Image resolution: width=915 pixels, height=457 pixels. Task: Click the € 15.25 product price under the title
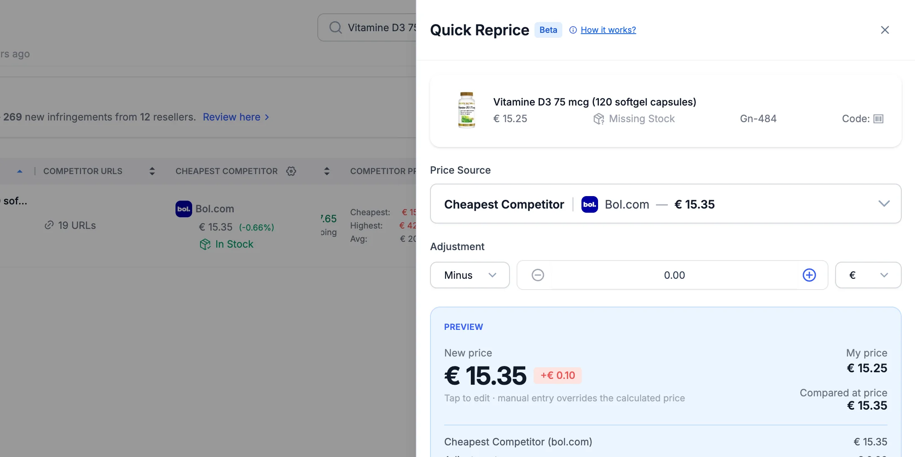point(510,119)
